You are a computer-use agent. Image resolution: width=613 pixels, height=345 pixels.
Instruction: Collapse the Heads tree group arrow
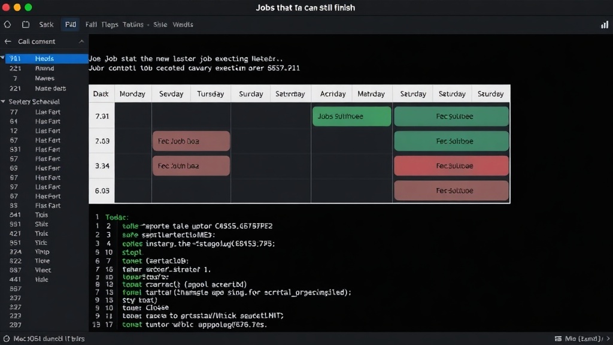(x=3, y=58)
